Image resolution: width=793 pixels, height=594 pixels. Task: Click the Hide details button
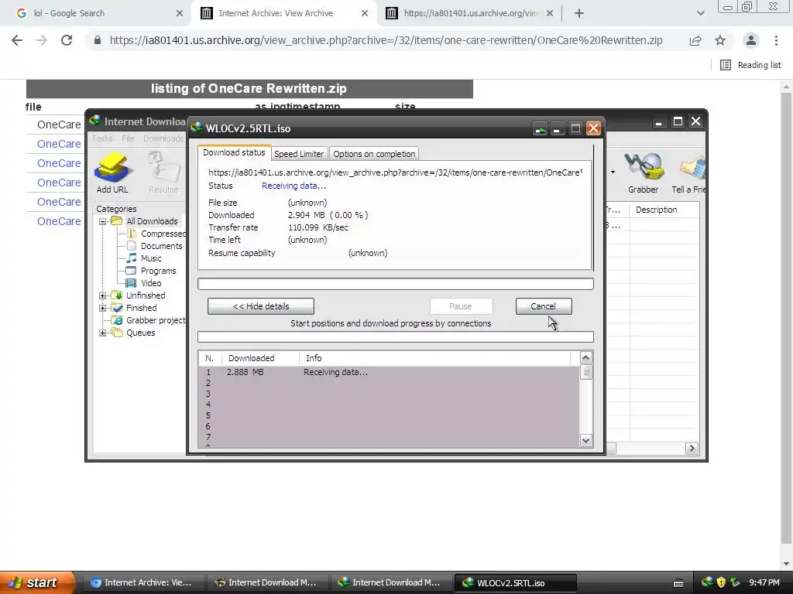[260, 306]
